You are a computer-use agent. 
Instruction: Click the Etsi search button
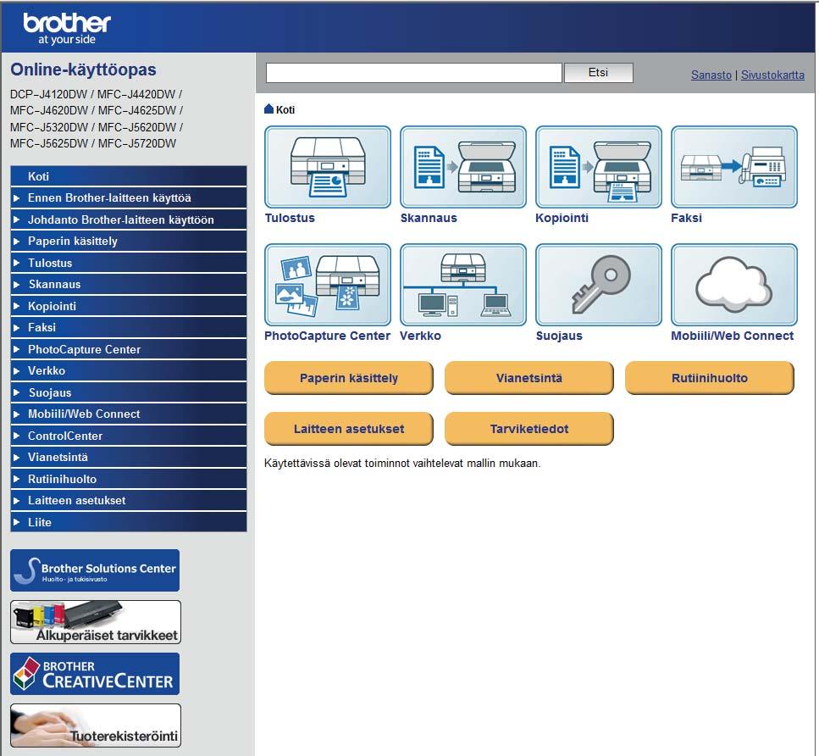(599, 73)
